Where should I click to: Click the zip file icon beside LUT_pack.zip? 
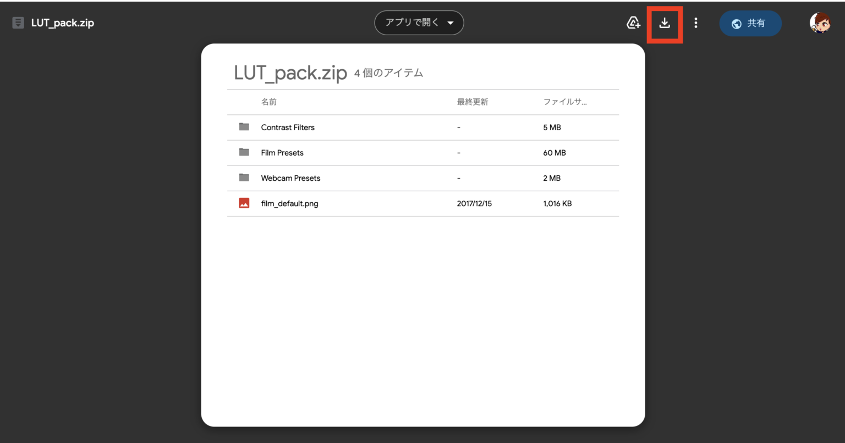click(x=18, y=23)
